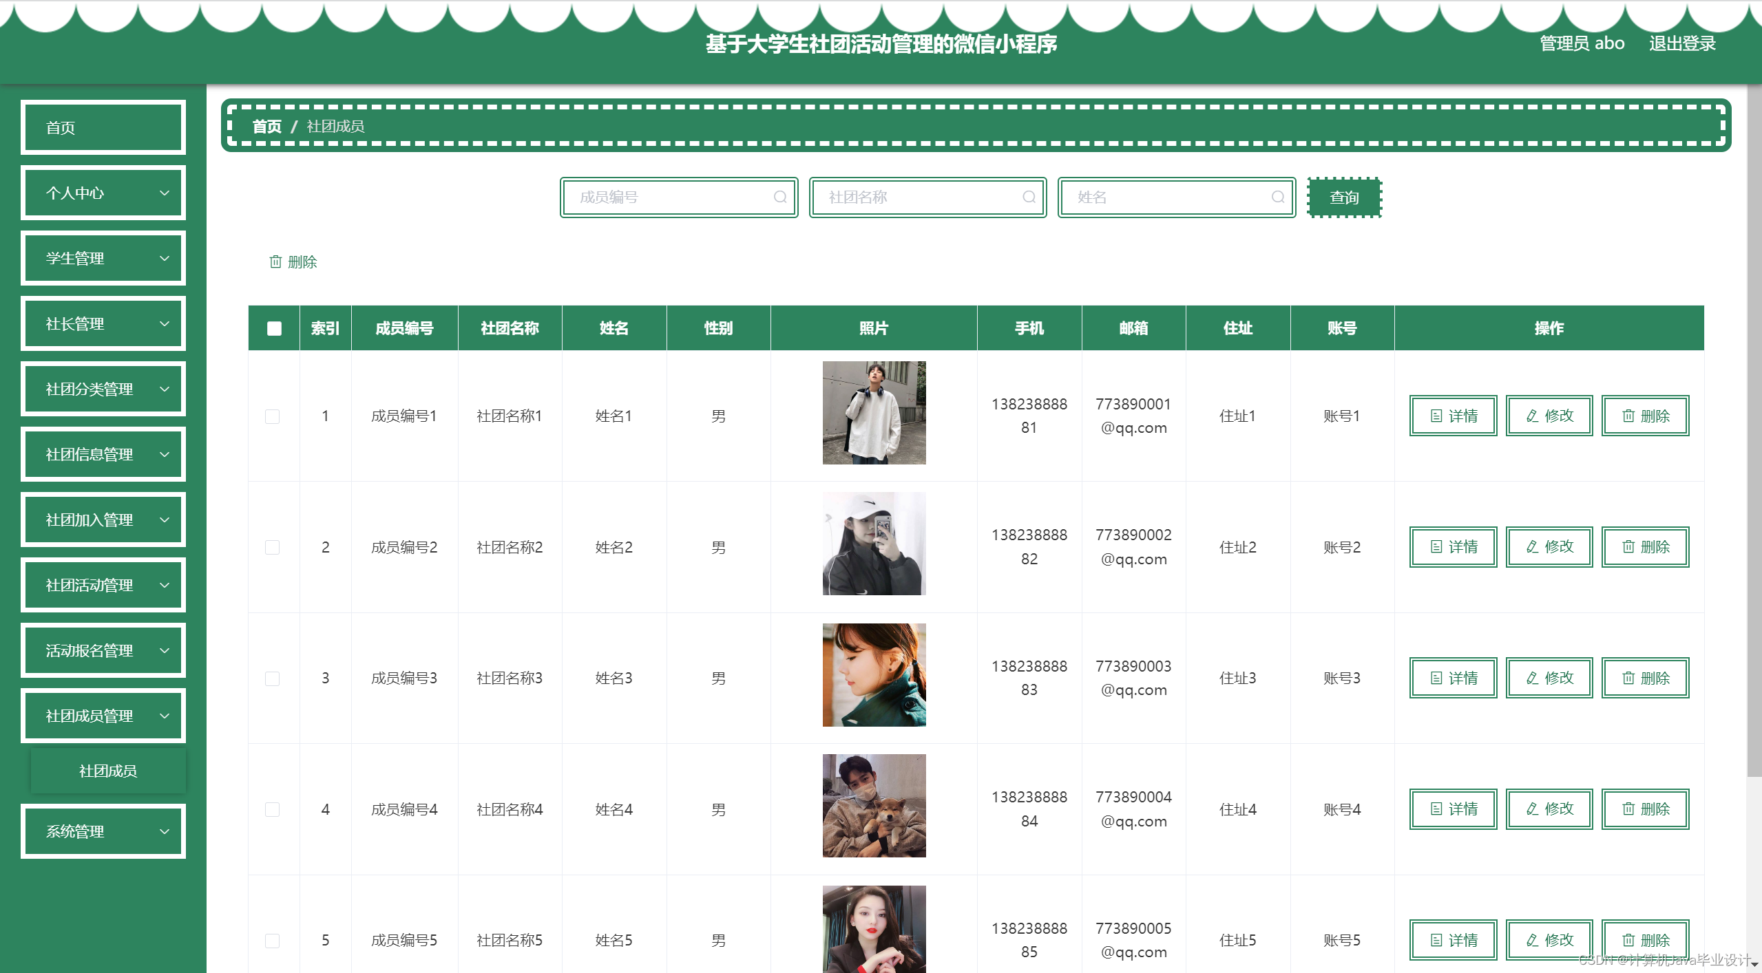The image size is (1762, 973).
Task: Go to 首页 in sidebar
Action: click(103, 127)
